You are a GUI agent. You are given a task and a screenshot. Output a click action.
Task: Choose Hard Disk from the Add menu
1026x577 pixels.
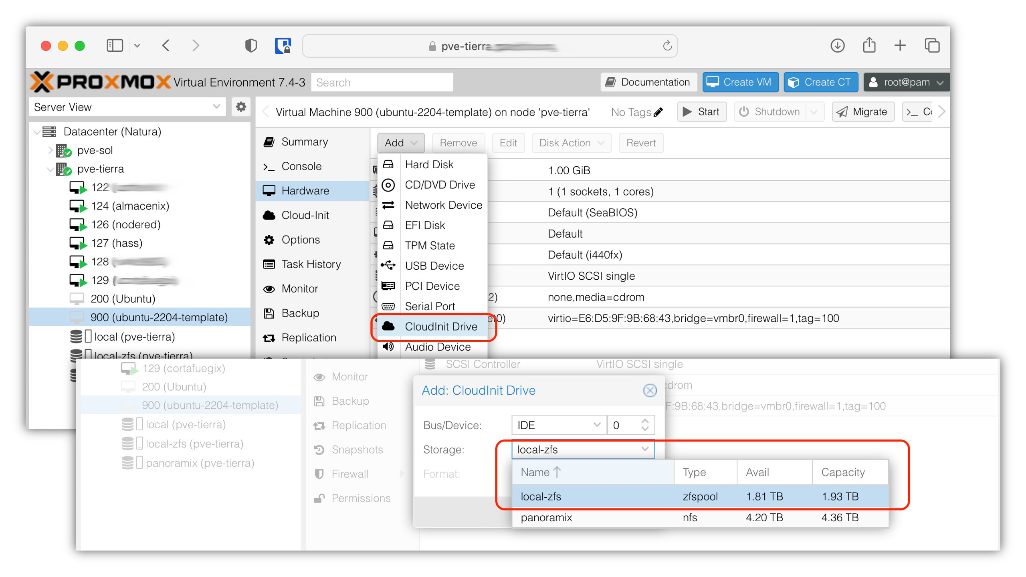pyautogui.click(x=432, y=164)
